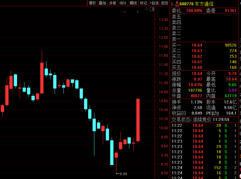
Task: Click the 买一 volume 90526
Action: point(230,45)
